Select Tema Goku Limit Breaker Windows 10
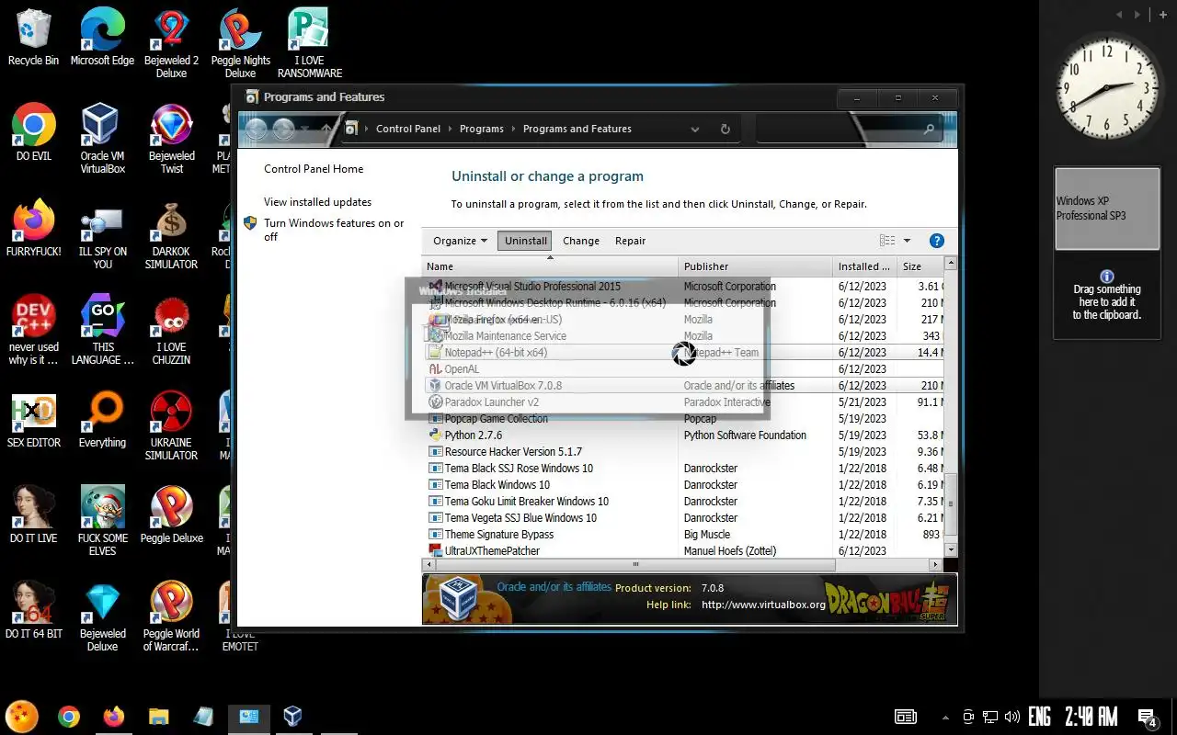 (x=682, y=502)
